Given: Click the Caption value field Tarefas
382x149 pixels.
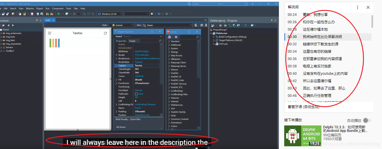Looking at the screenshot, I should click(x=147, y=66).
